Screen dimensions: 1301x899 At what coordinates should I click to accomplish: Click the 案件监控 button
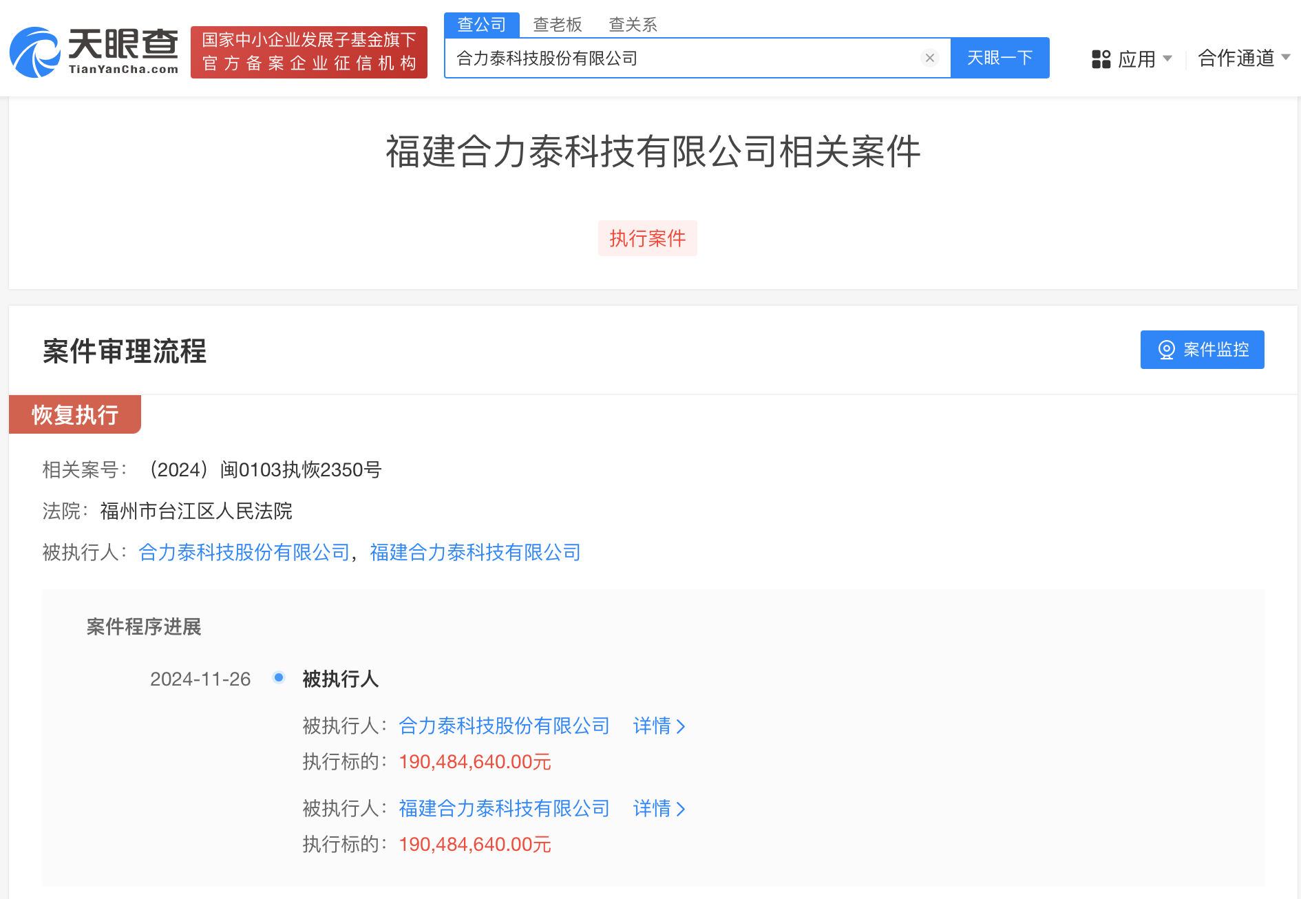click(1202, 350)
